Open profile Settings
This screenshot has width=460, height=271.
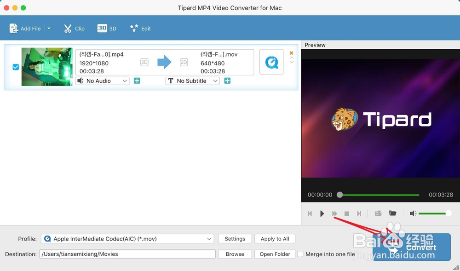click(x=235, y=239)
